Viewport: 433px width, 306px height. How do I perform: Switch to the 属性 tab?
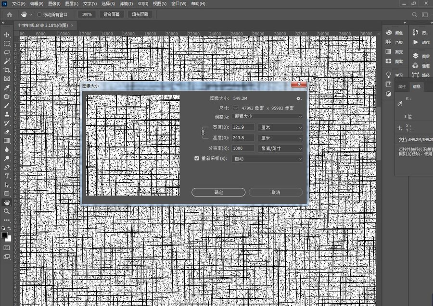point(402,86)
